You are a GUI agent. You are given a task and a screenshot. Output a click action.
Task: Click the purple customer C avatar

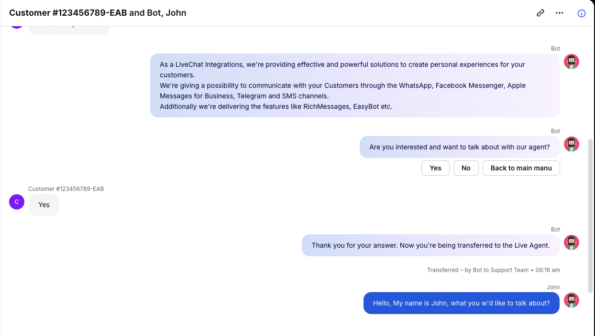click(x=17, y=202)
